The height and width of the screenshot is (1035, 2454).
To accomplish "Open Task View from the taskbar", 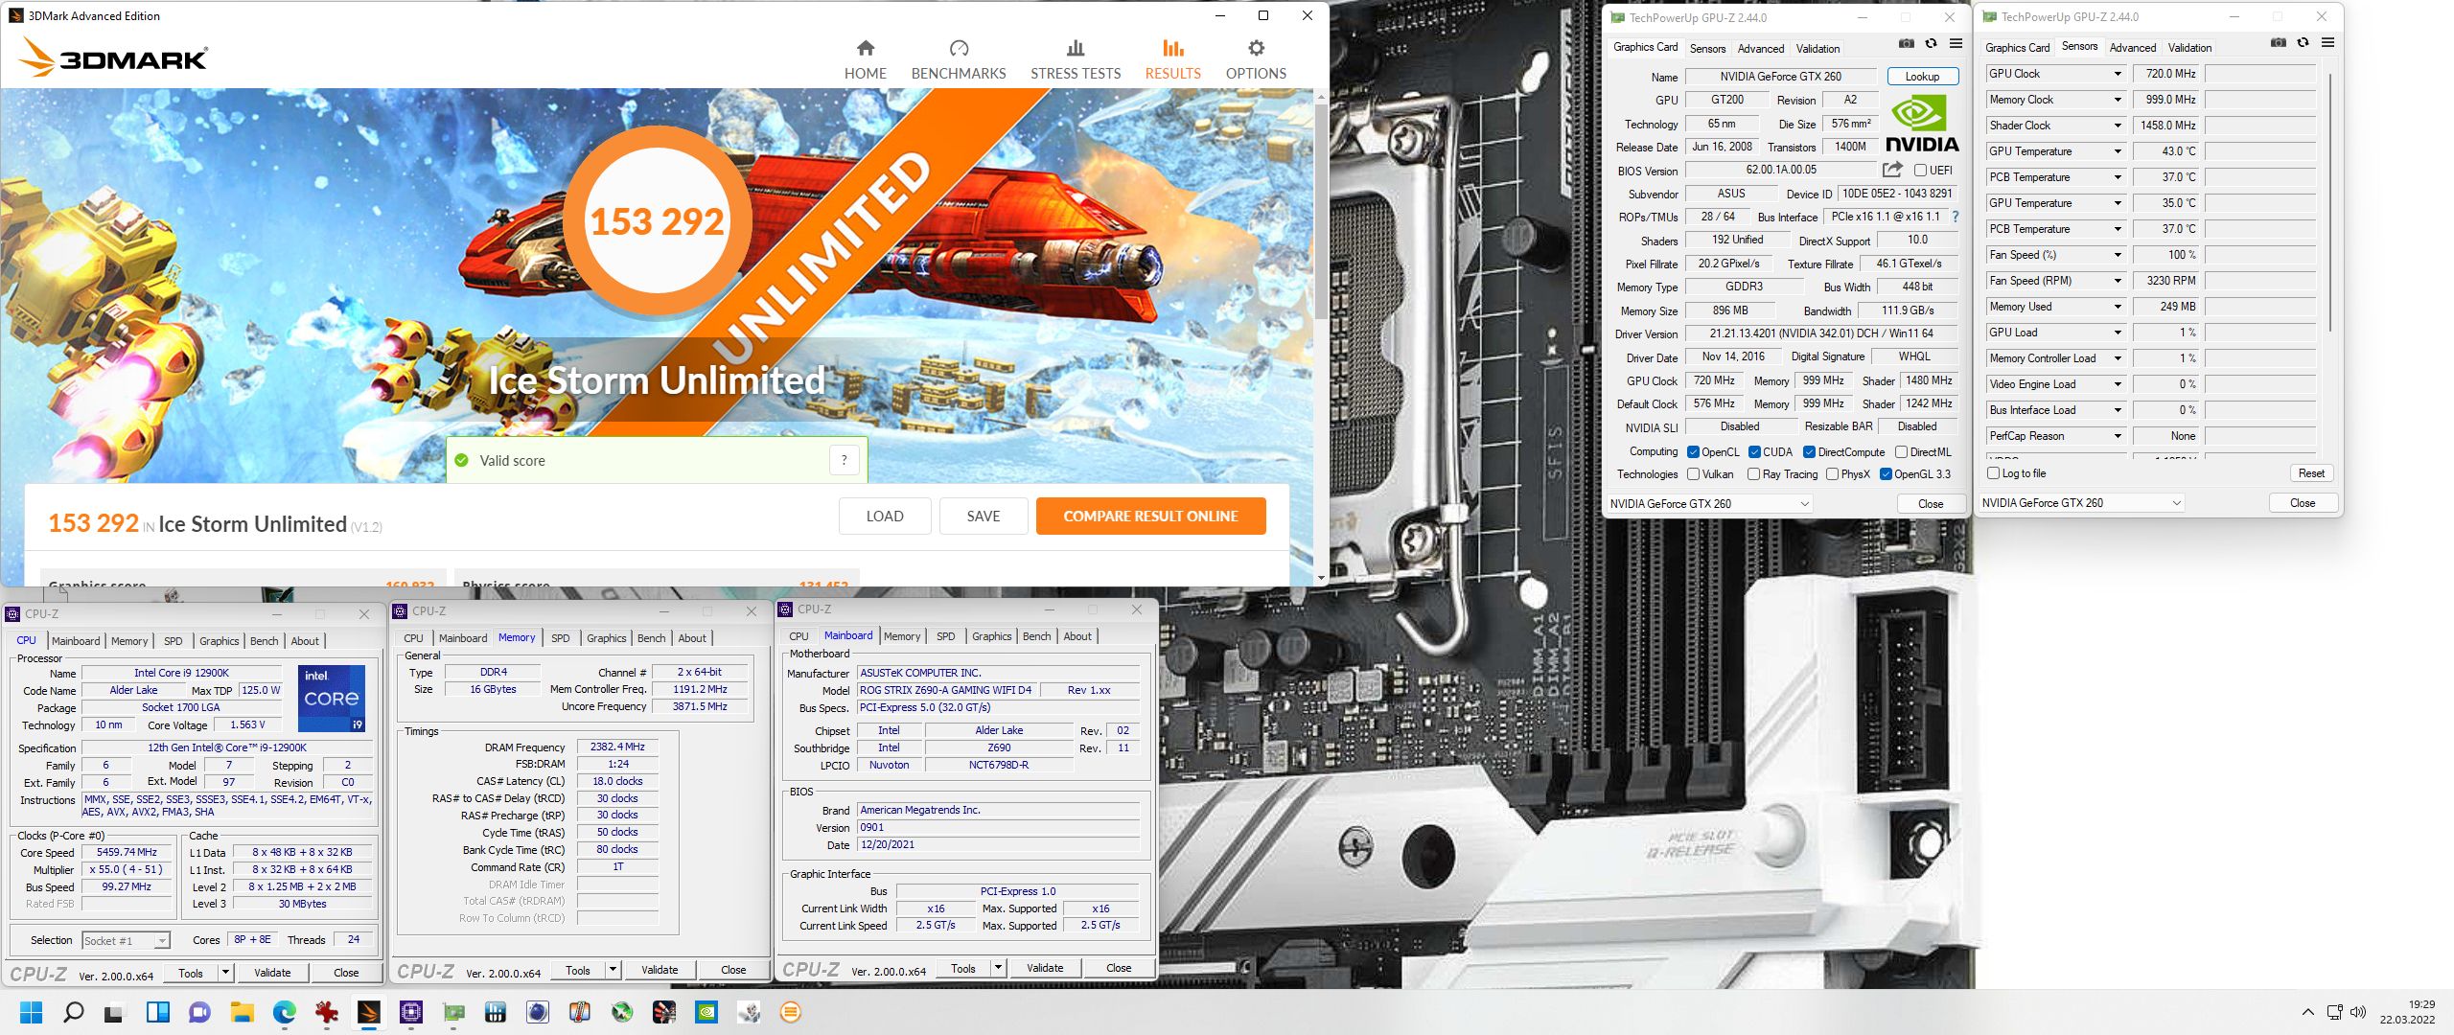I will pos(115,1012).
